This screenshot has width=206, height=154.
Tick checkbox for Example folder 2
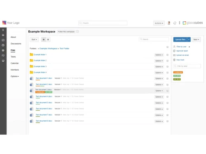[x=167, y=61]
